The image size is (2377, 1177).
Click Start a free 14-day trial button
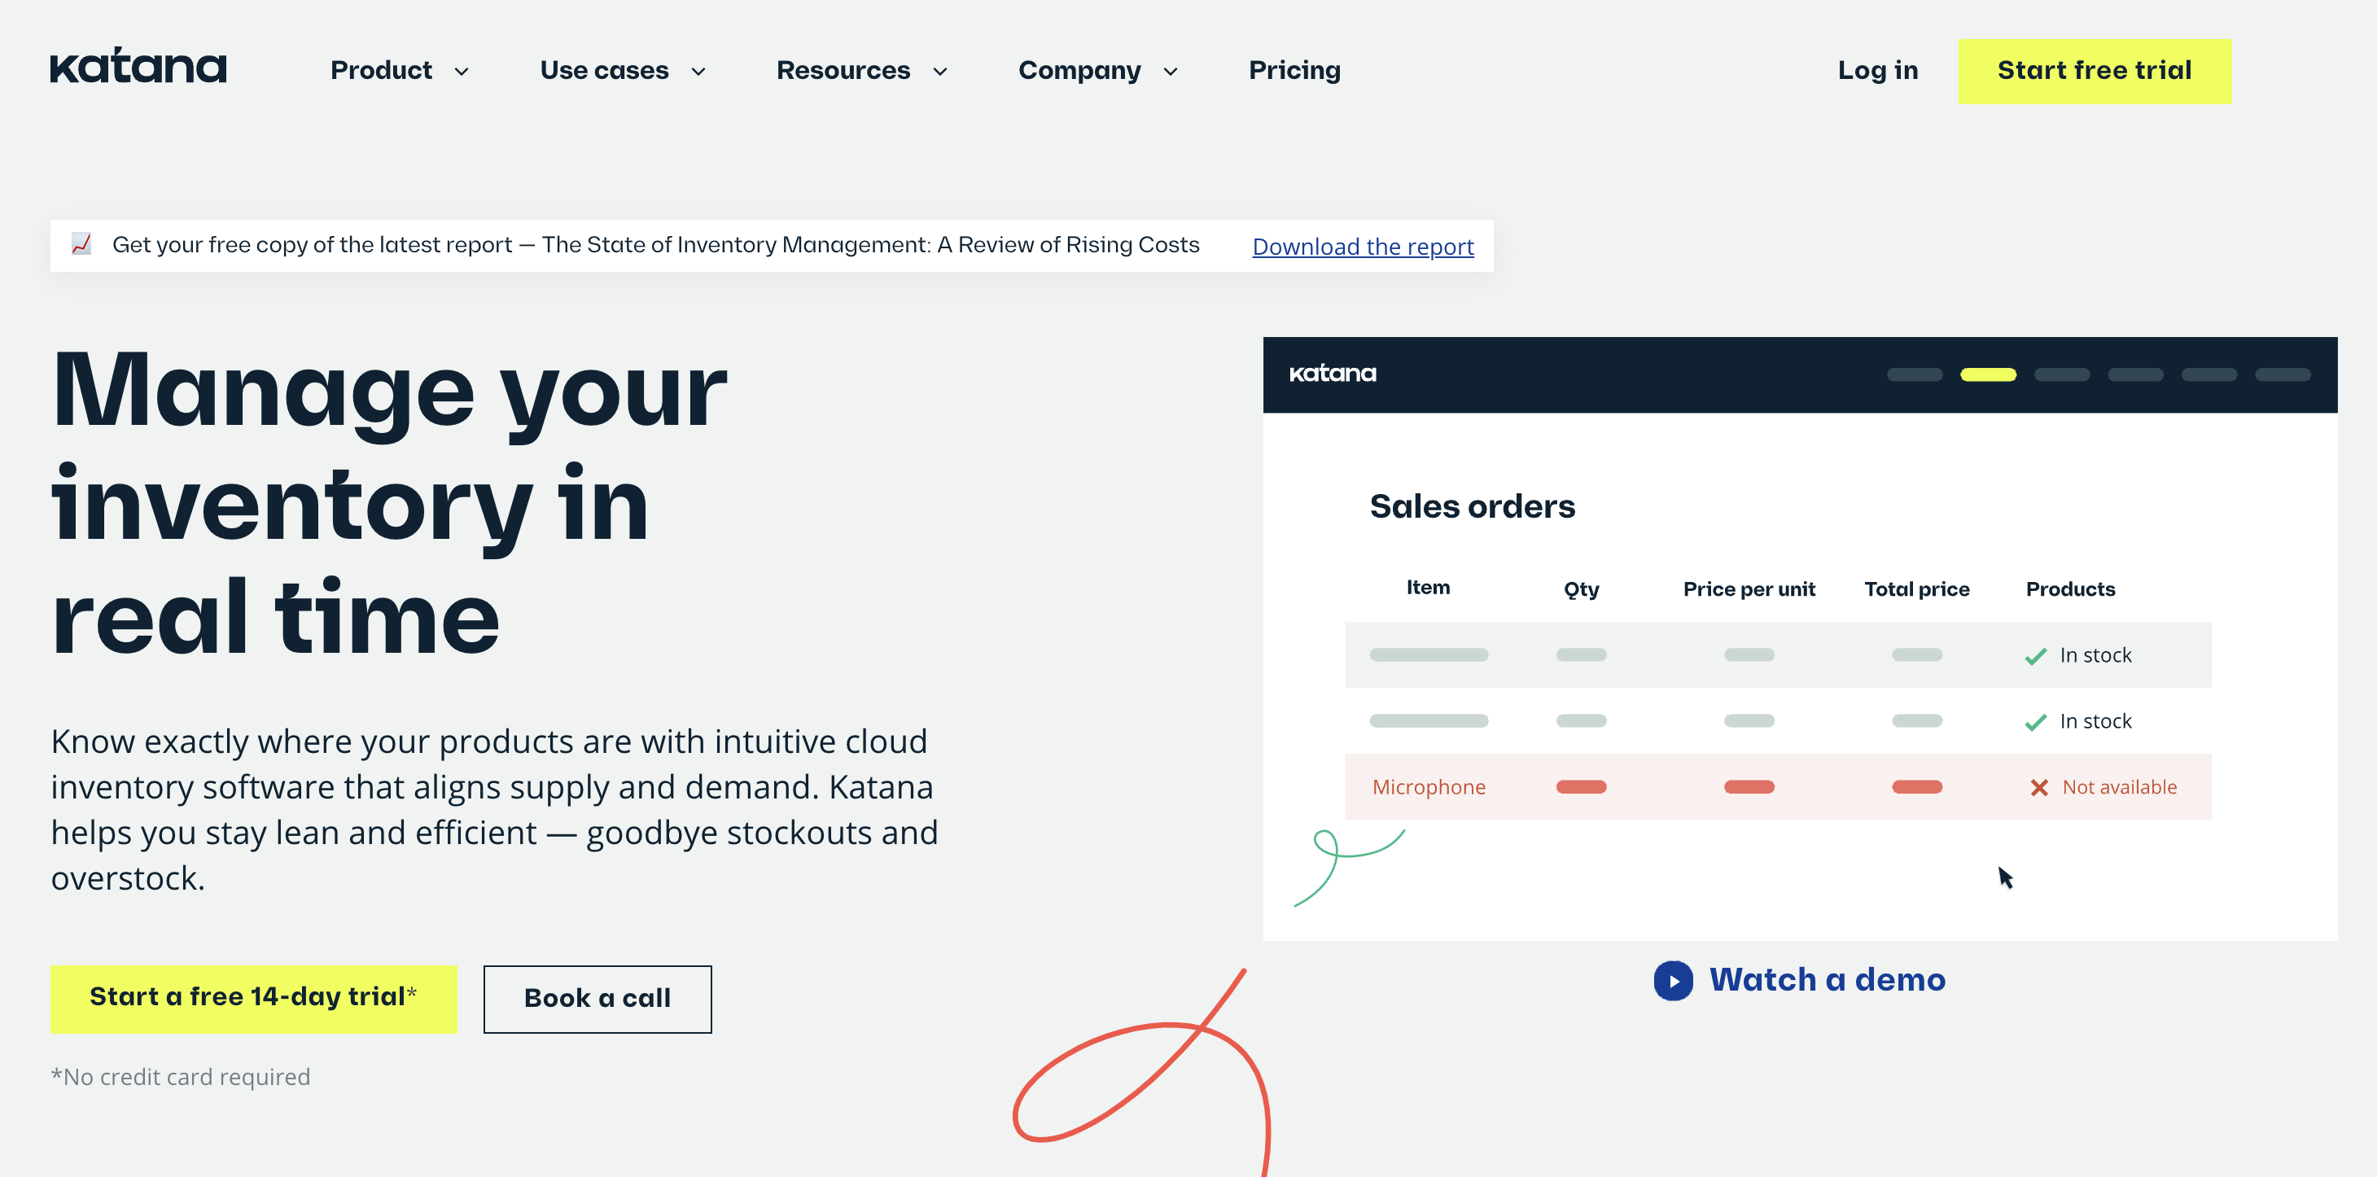pos(254,998)
